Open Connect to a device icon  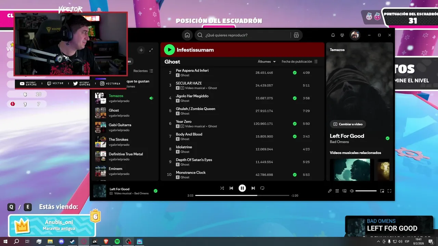point(345,191)
